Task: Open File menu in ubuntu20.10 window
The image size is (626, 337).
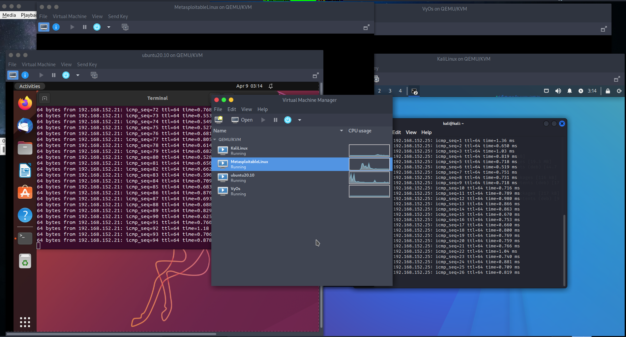Action: pyautogui.click(x=12, y=65)
